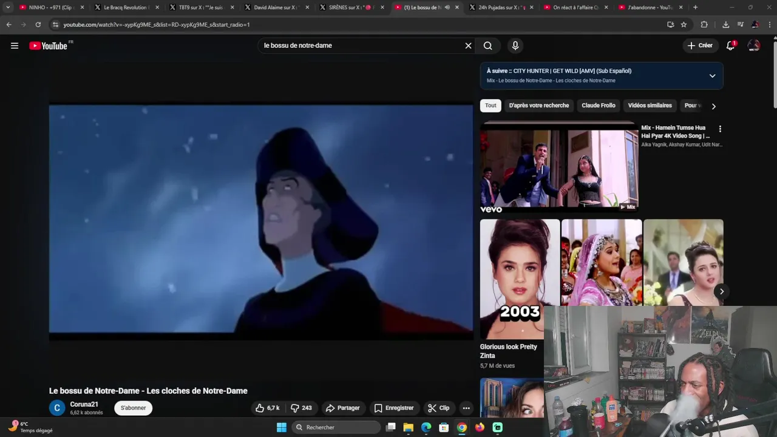Open Firefox from the taskbar
The height and width of the screenshot is (437, 777).
pos(480,427)
